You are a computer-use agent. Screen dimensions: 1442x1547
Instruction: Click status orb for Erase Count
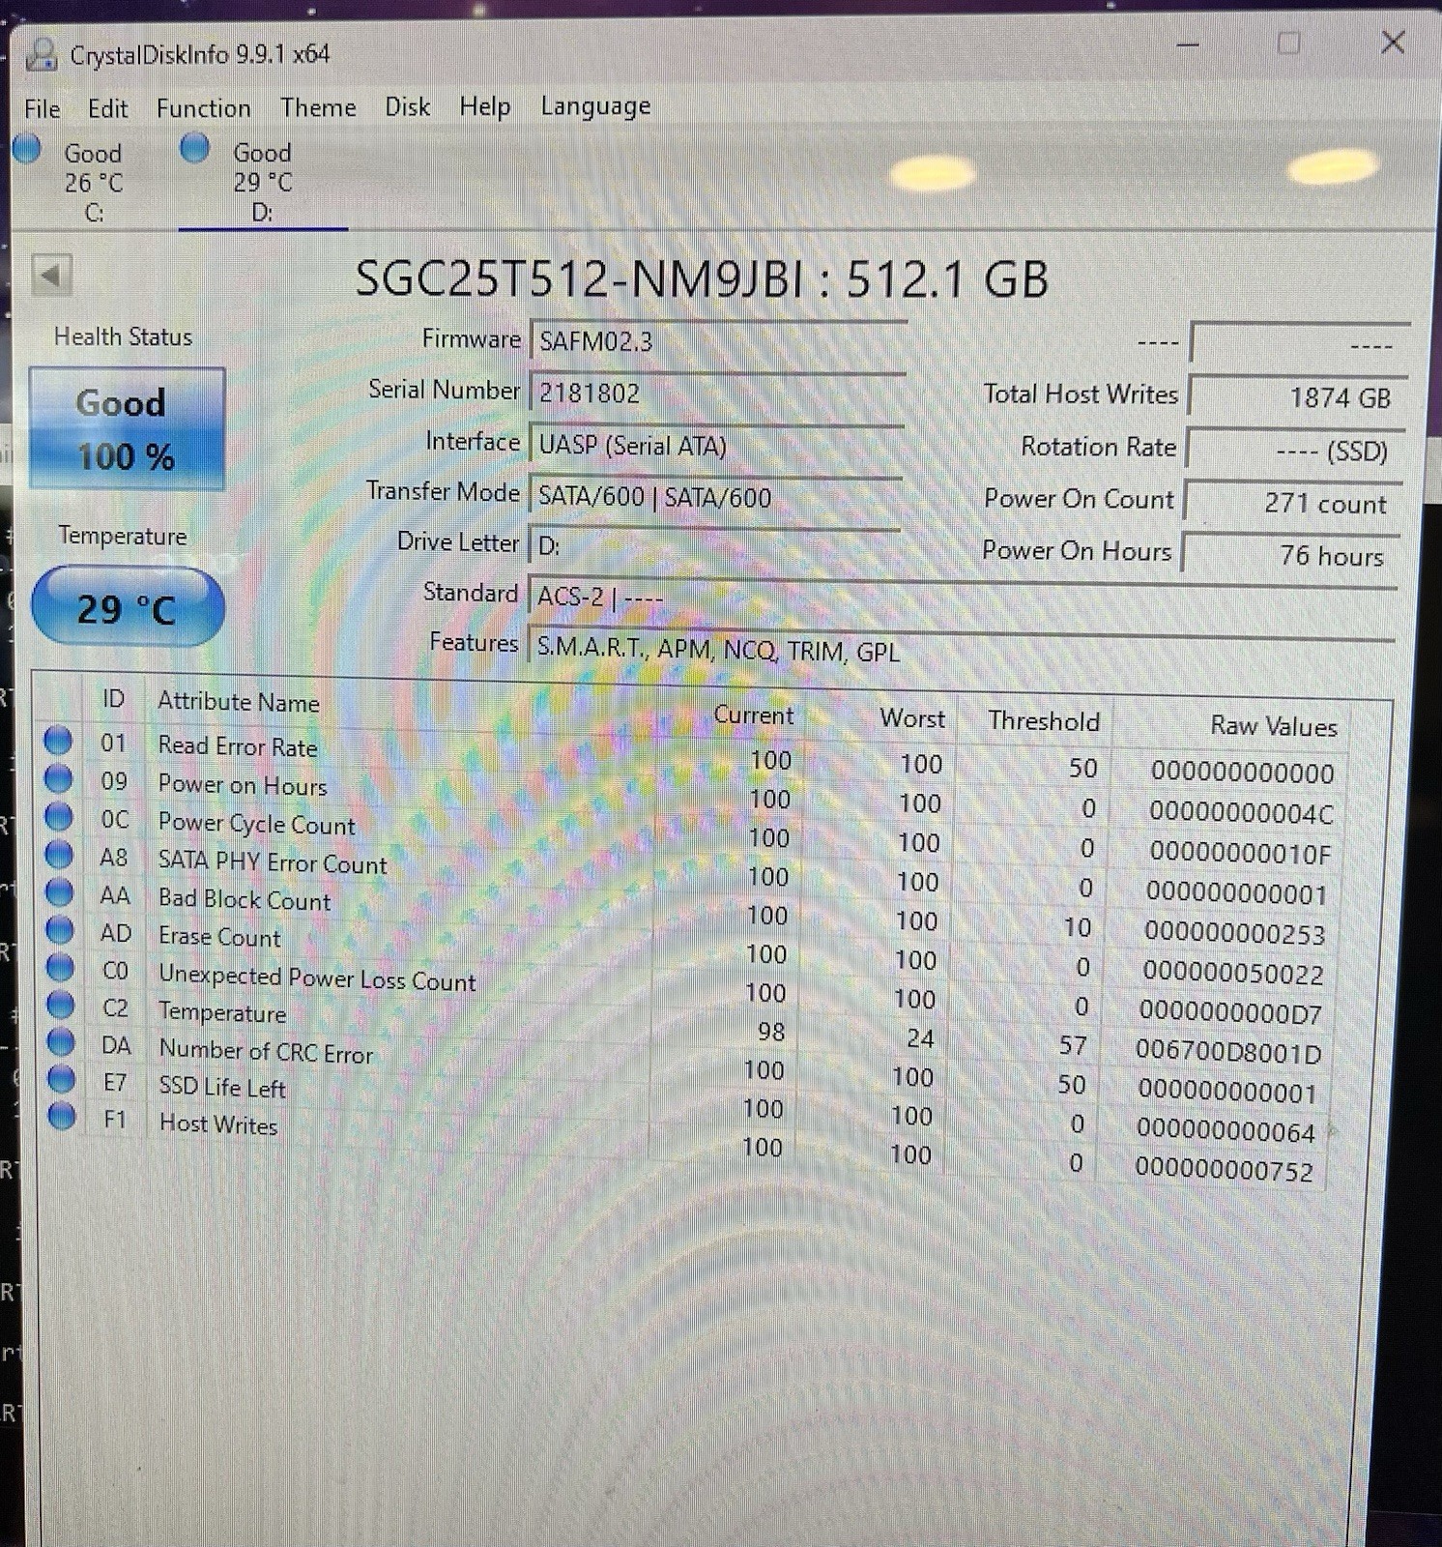(60, 929)
